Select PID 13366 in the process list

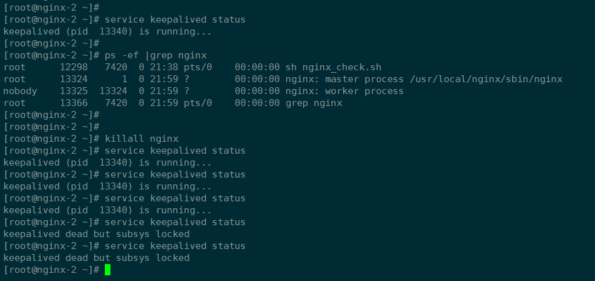(73, 103)
